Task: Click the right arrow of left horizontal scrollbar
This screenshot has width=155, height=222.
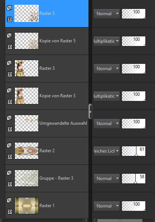Action: tap(86, 220)
